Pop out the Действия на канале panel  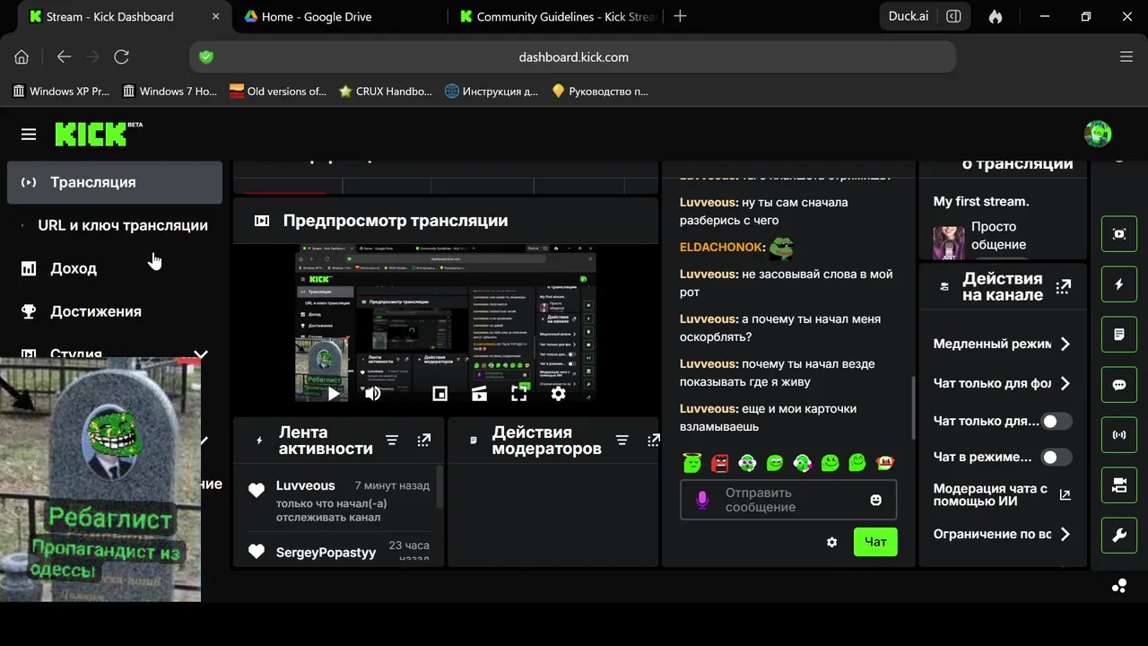(1064, 287)
